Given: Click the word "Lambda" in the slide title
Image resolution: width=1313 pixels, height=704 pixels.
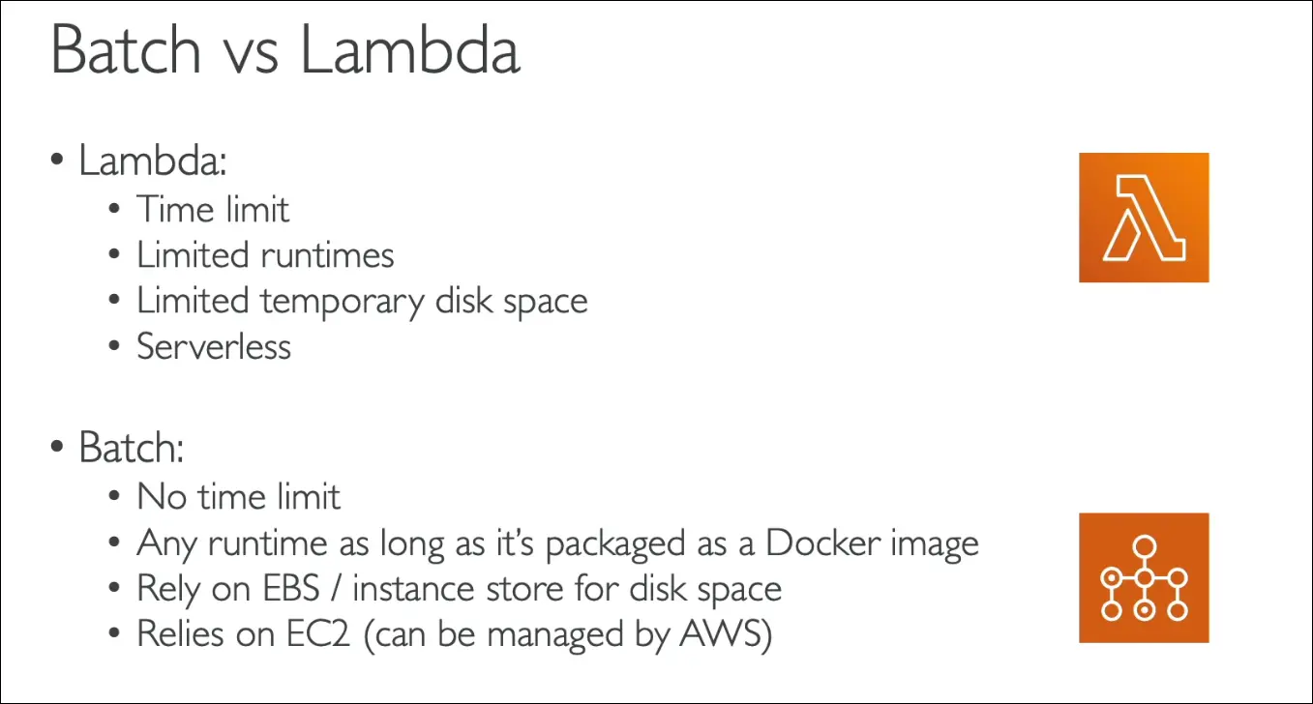Looking at the screenshot, I should (x=410, y=51).
